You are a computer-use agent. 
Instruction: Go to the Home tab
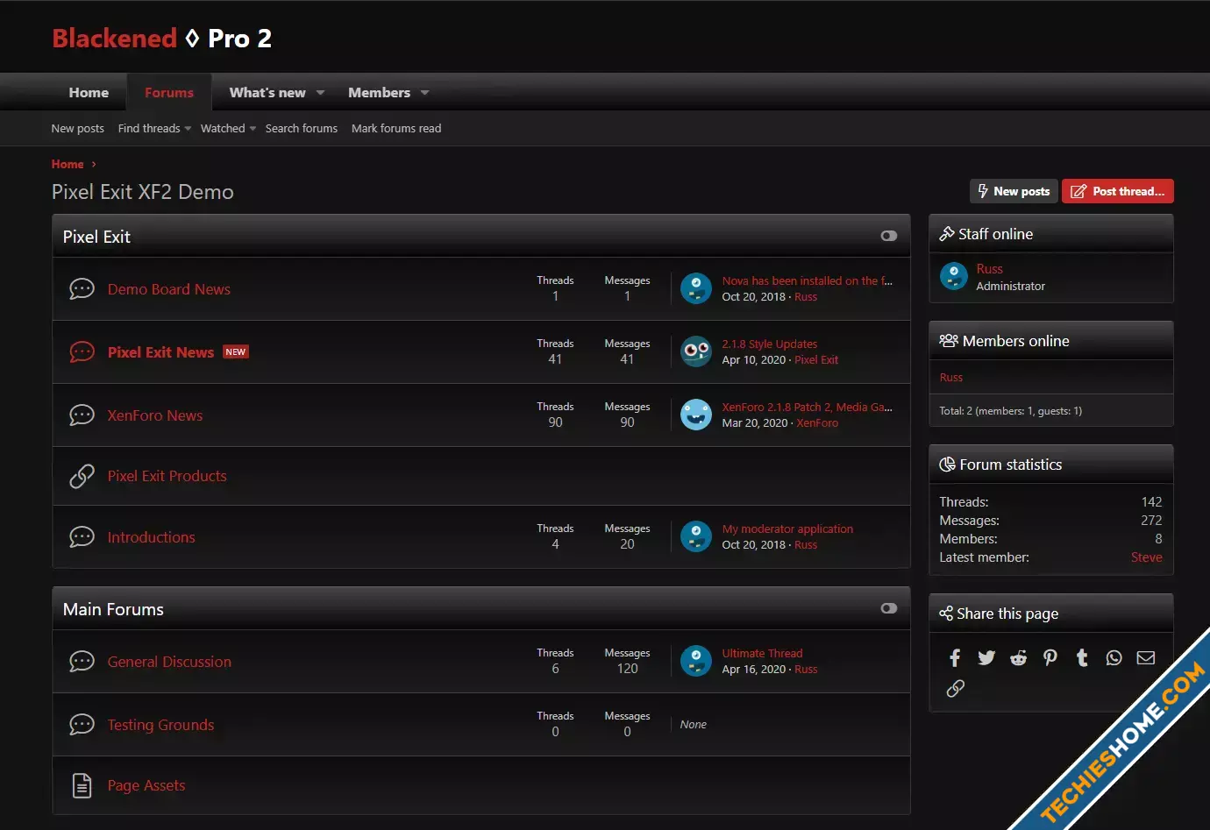[89, 93]
